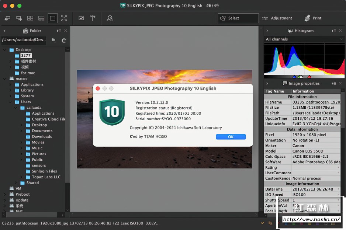Image resolution: width=346 pixels, height=230 pixels.
Task: Click the next image arrow in toolbar
Action: (19, 18)
